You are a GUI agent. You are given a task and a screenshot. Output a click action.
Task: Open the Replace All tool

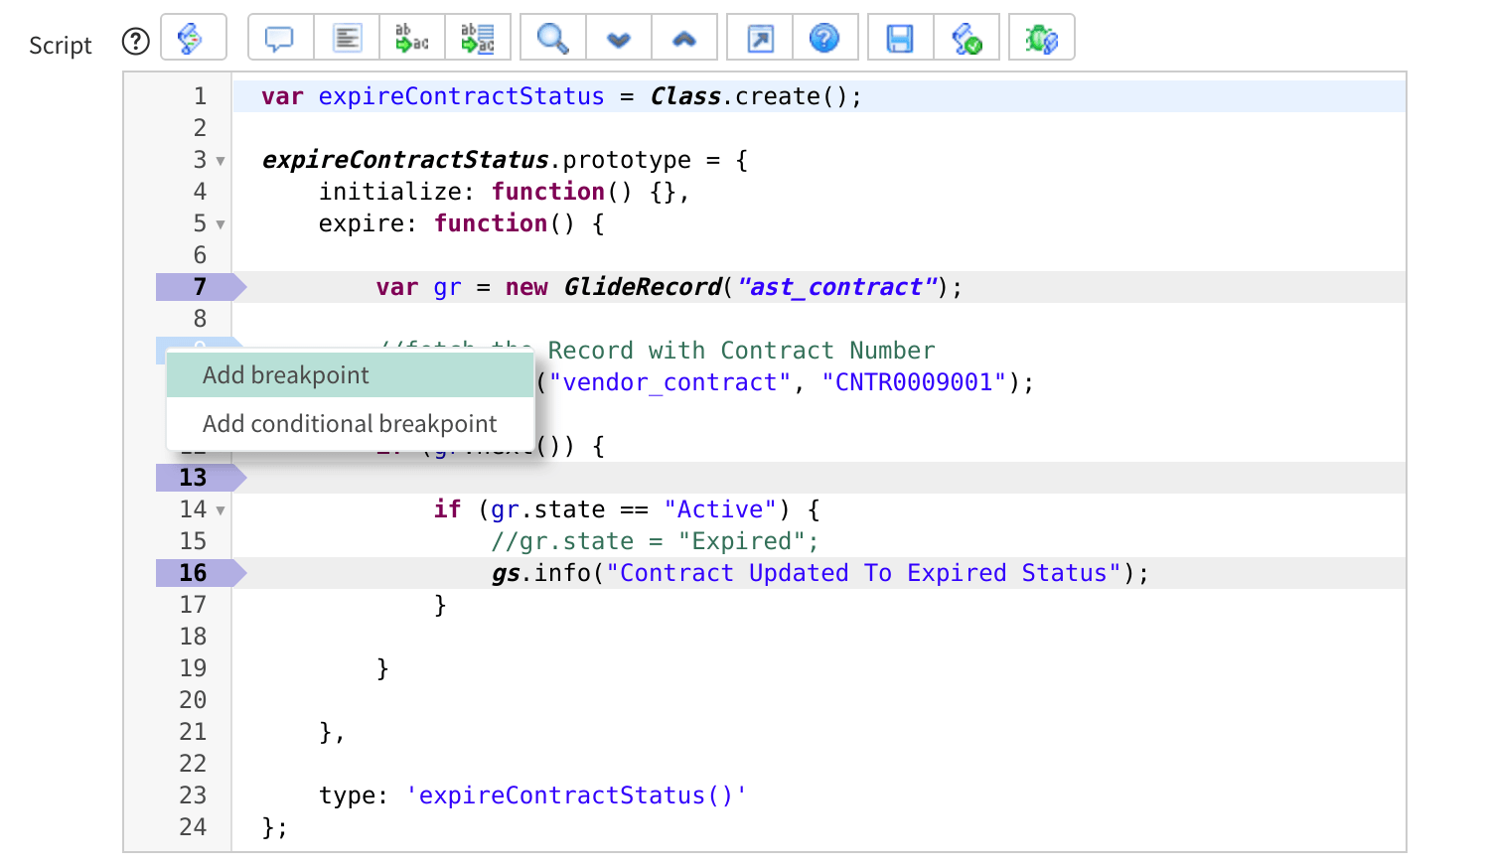[x=479, y=37]
